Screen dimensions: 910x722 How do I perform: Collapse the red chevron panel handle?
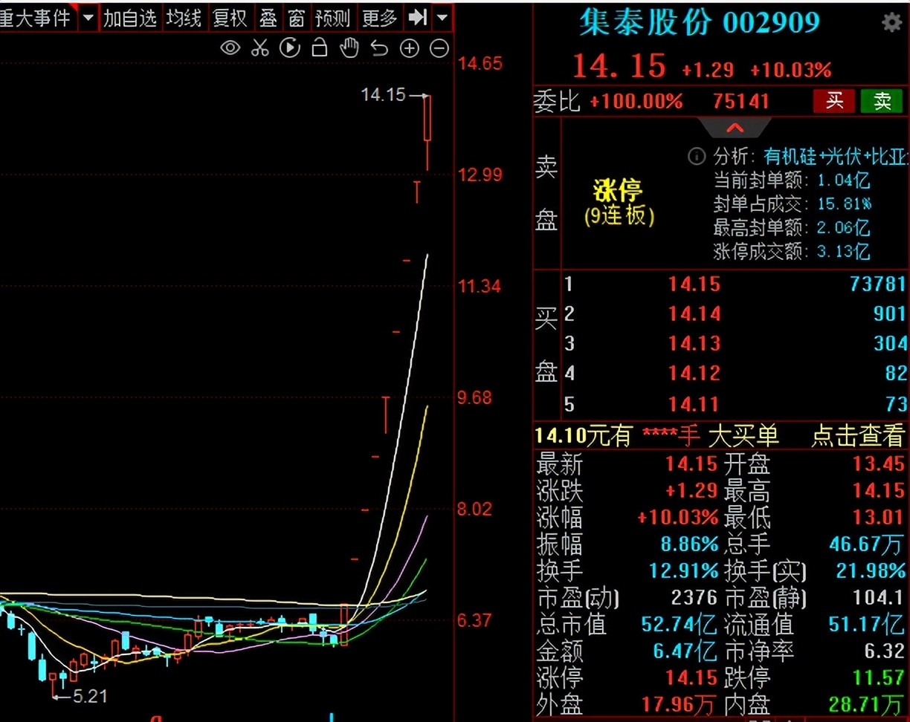[x=735, y=128]
